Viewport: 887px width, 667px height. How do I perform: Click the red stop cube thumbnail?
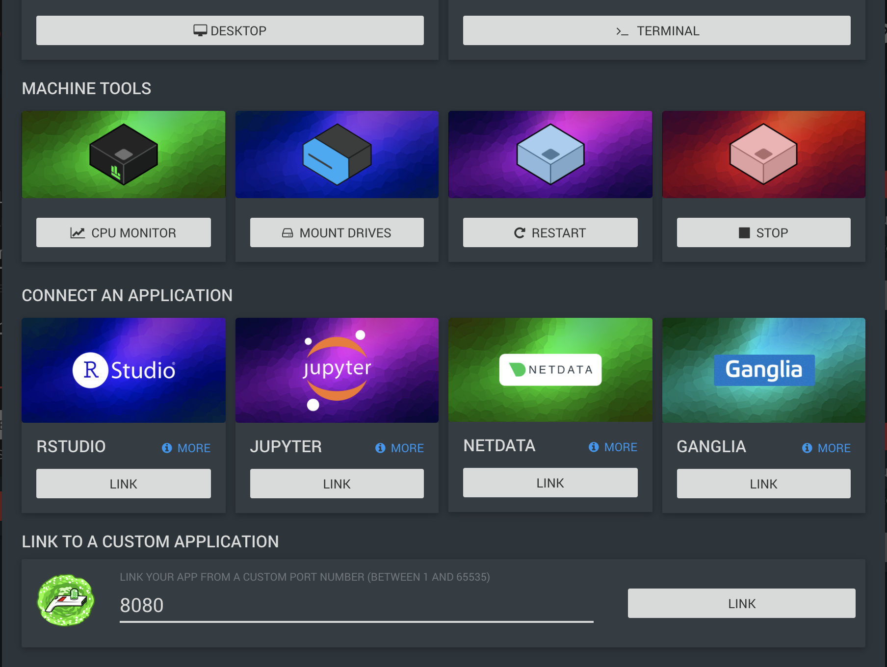pos(764,154)
